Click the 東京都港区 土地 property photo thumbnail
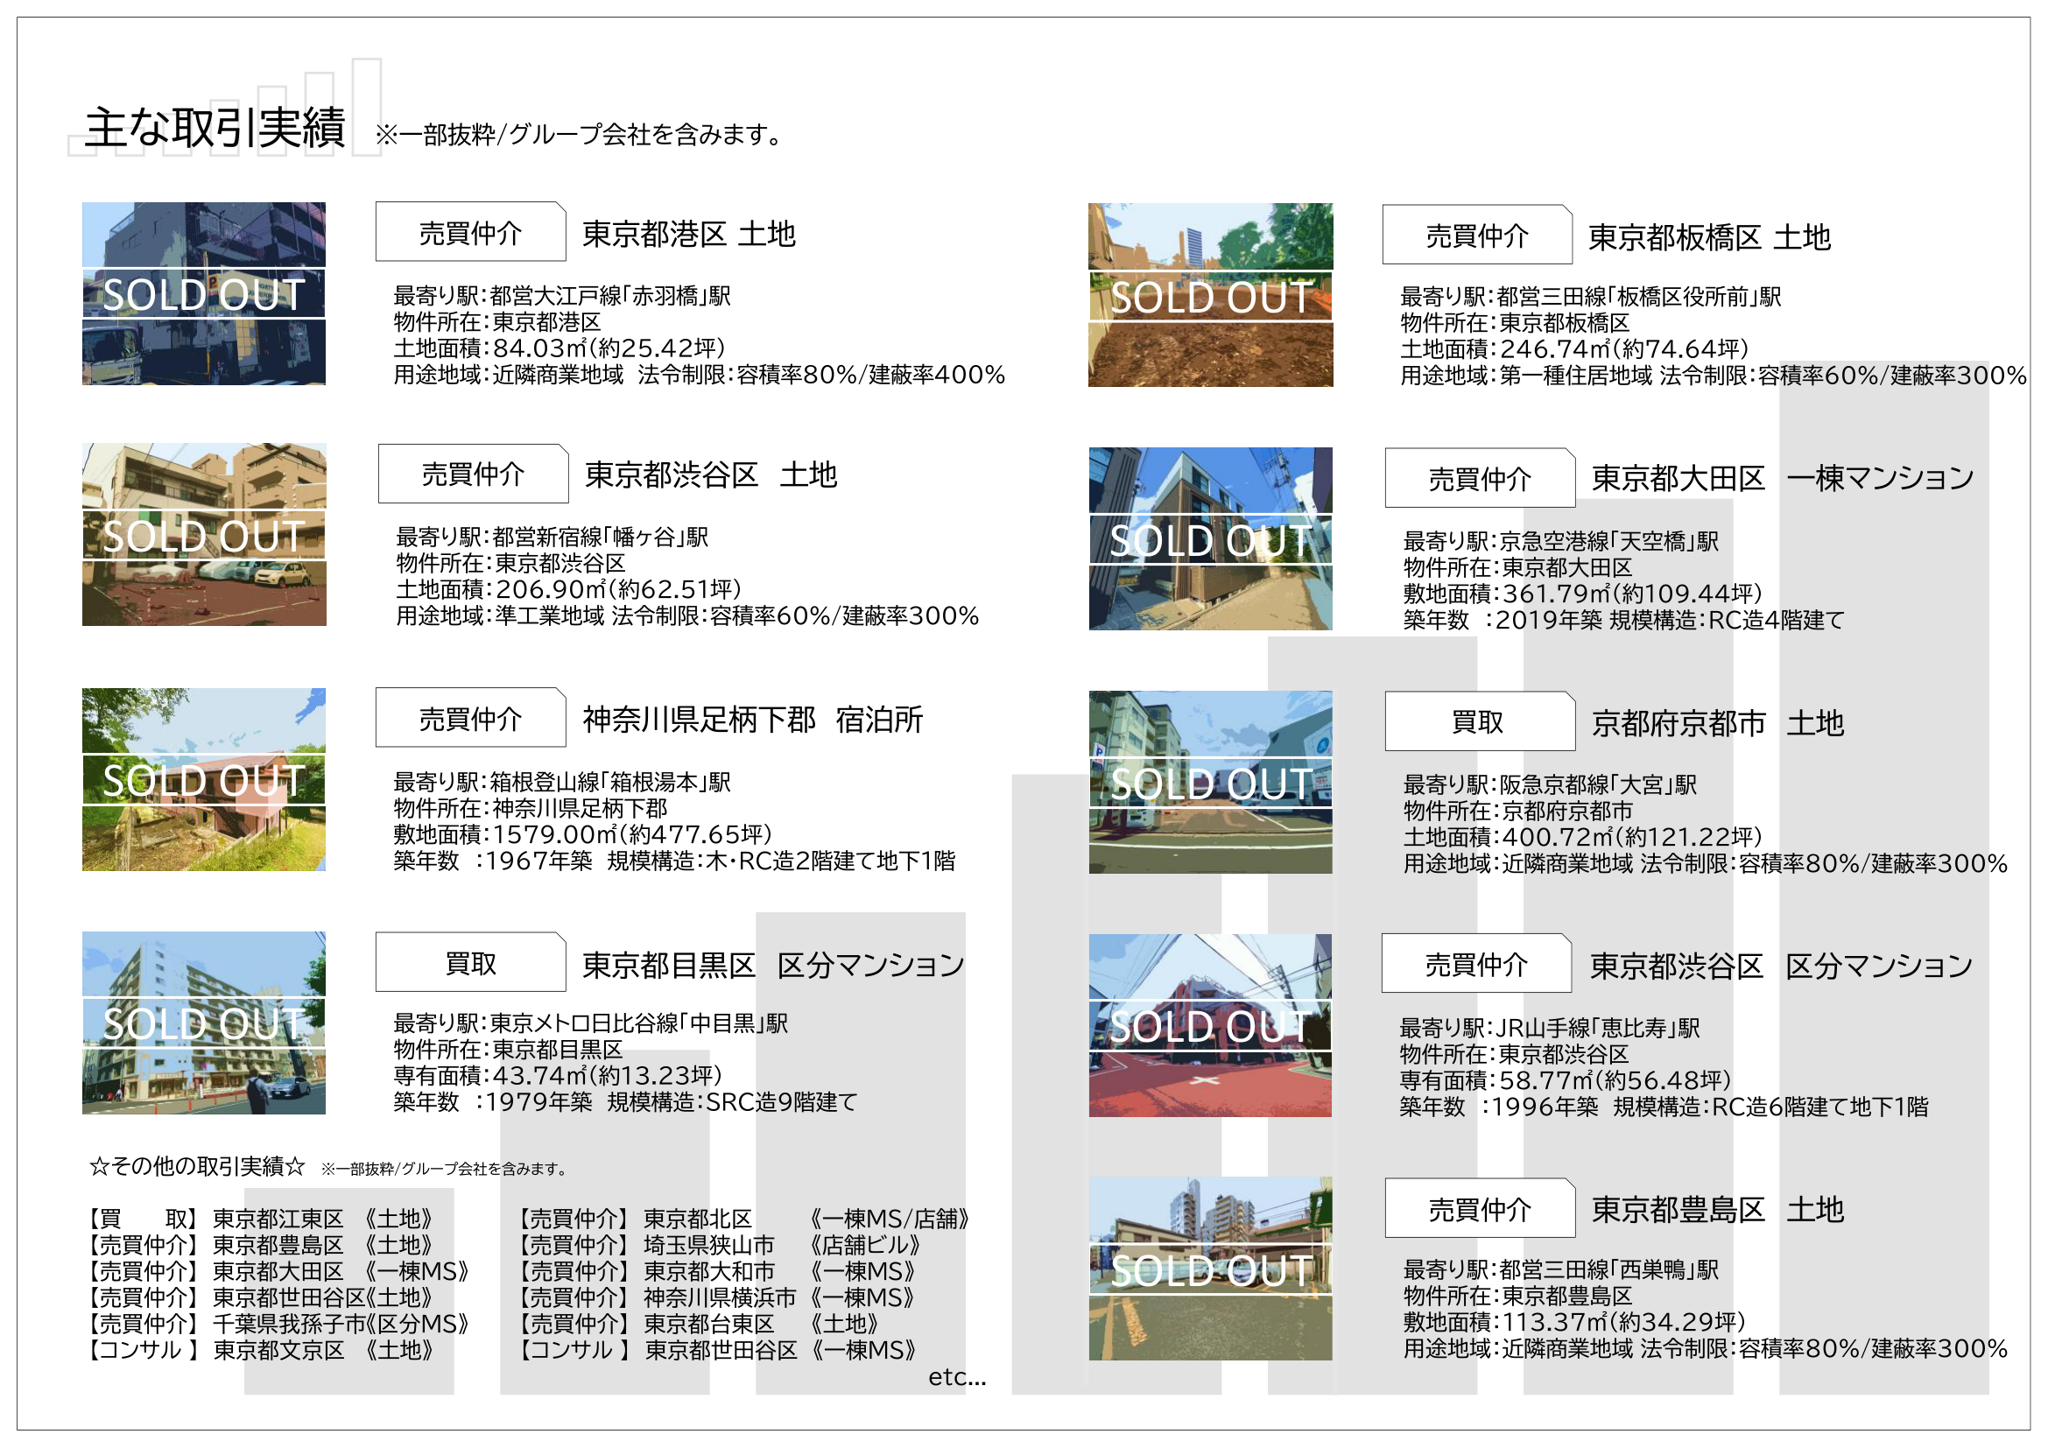This screenshot has width=2048, height=1448. (203, 293)
